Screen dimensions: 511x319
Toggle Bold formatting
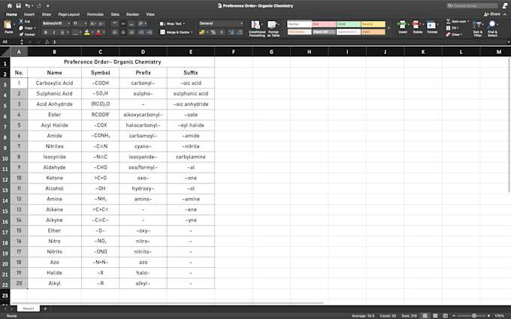click(x=46, y=32)
